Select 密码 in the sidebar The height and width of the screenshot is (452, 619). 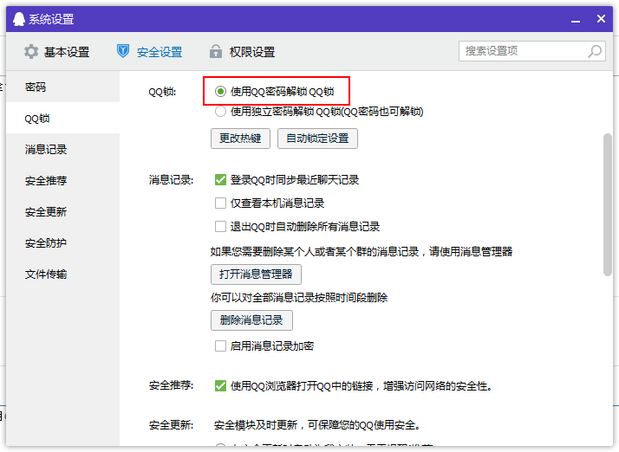(62, 87)
